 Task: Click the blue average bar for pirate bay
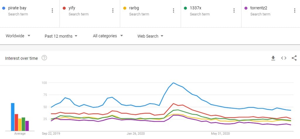(x=13, y=117)
